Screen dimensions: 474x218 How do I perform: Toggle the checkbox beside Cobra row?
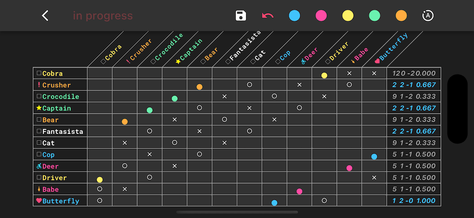[39, 73]
